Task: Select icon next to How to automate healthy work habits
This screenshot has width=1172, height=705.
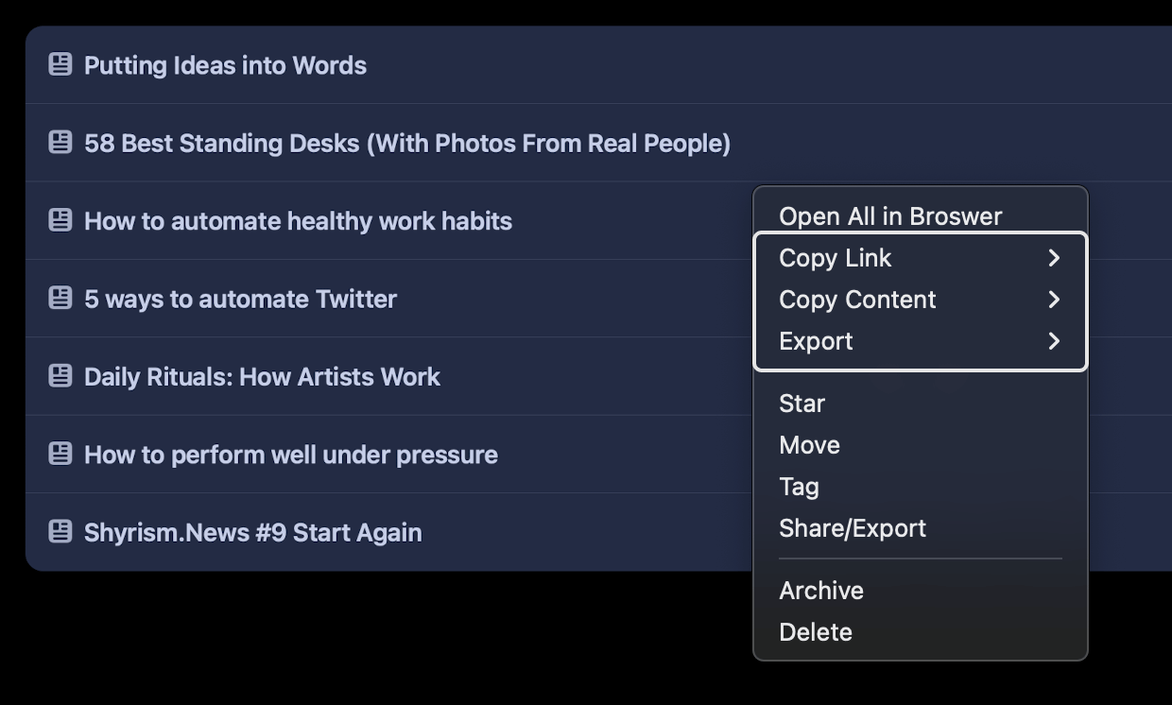Action: coord(60,220)
